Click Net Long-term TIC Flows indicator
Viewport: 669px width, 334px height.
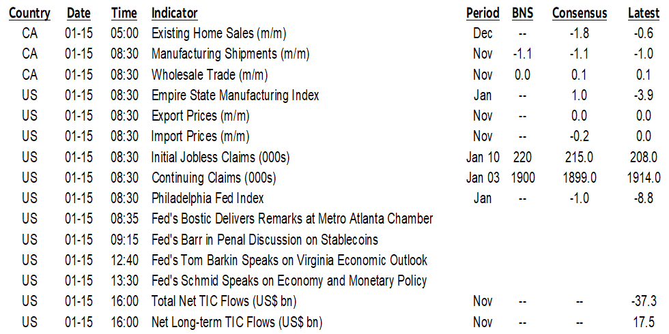click(x=236, y=322)
